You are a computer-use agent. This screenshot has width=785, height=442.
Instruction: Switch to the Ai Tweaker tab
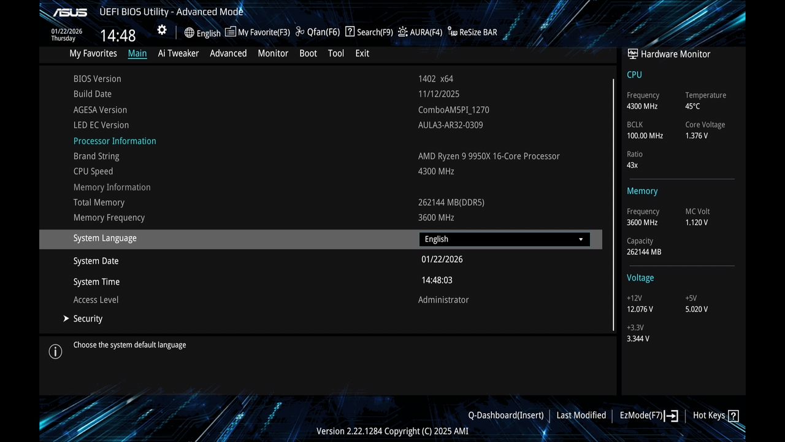[178, 53]
